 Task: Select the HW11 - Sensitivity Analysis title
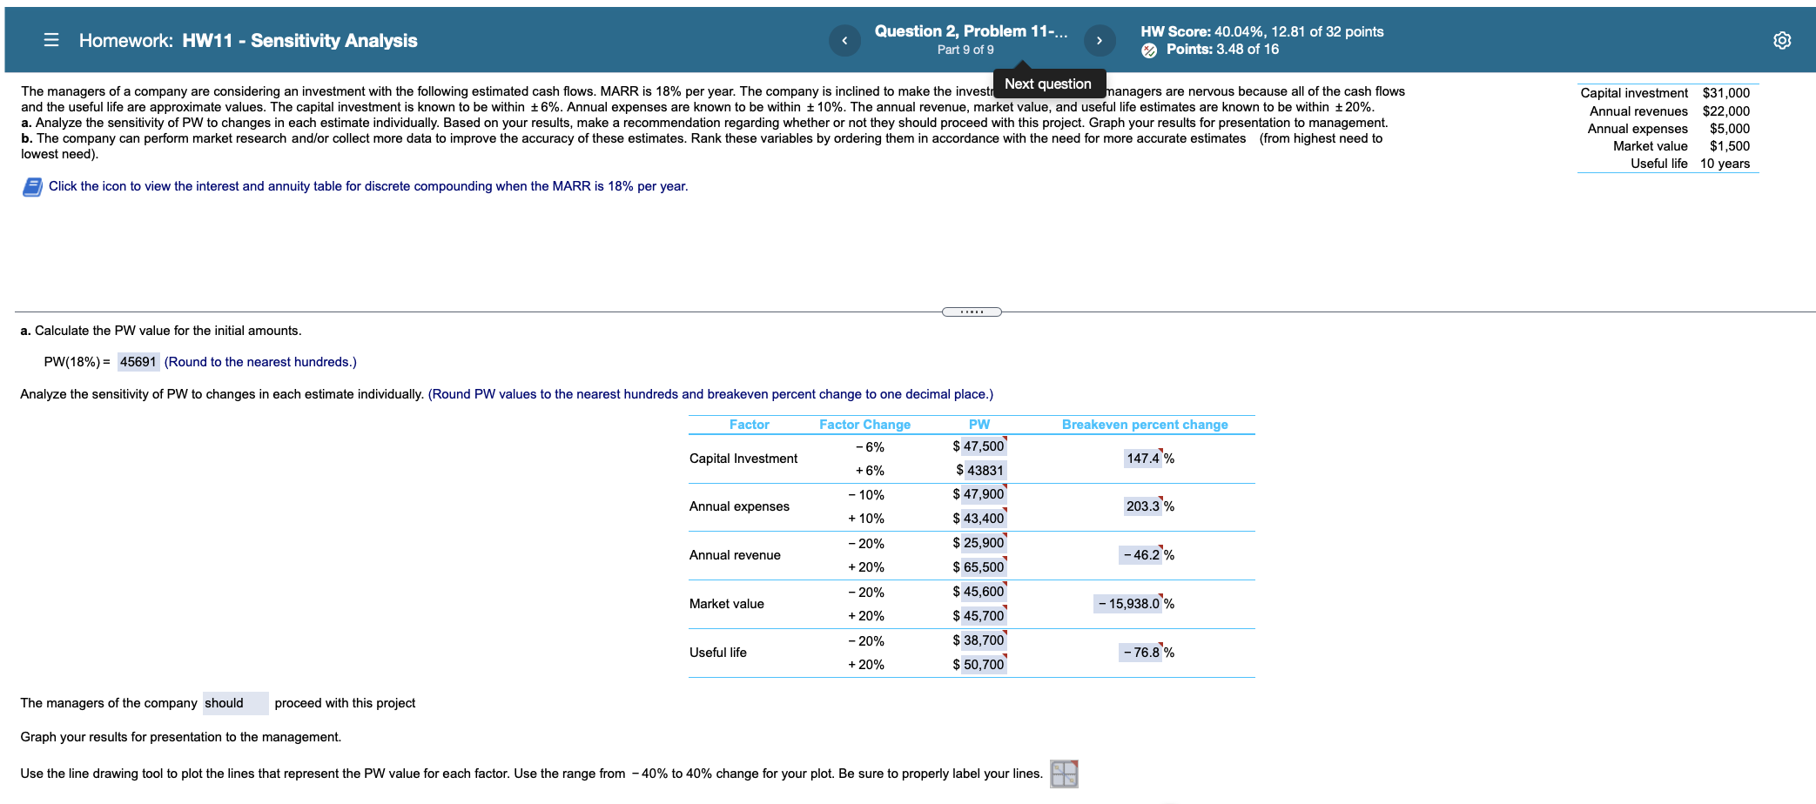299,40
